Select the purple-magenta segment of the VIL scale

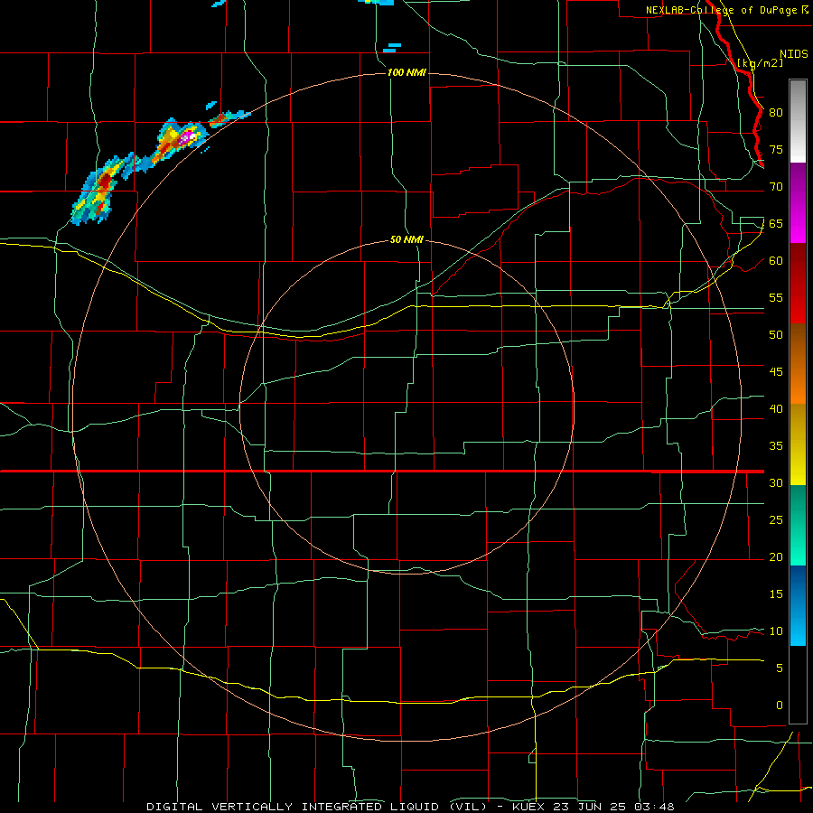(x=798, y=202)
